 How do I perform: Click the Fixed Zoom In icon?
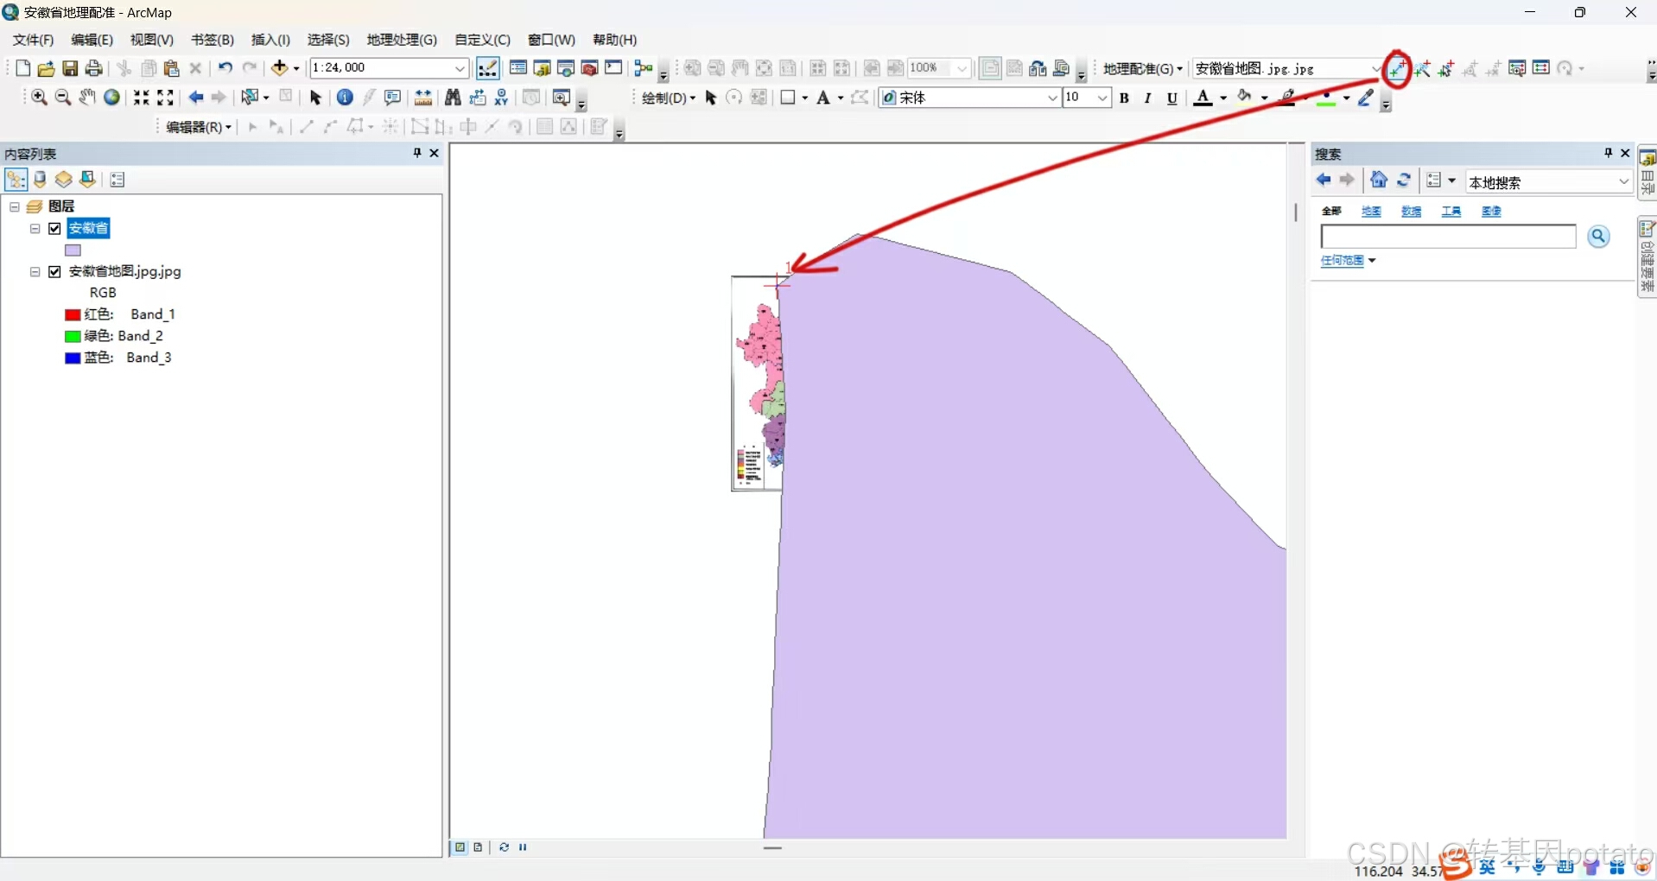click(141, 98)
